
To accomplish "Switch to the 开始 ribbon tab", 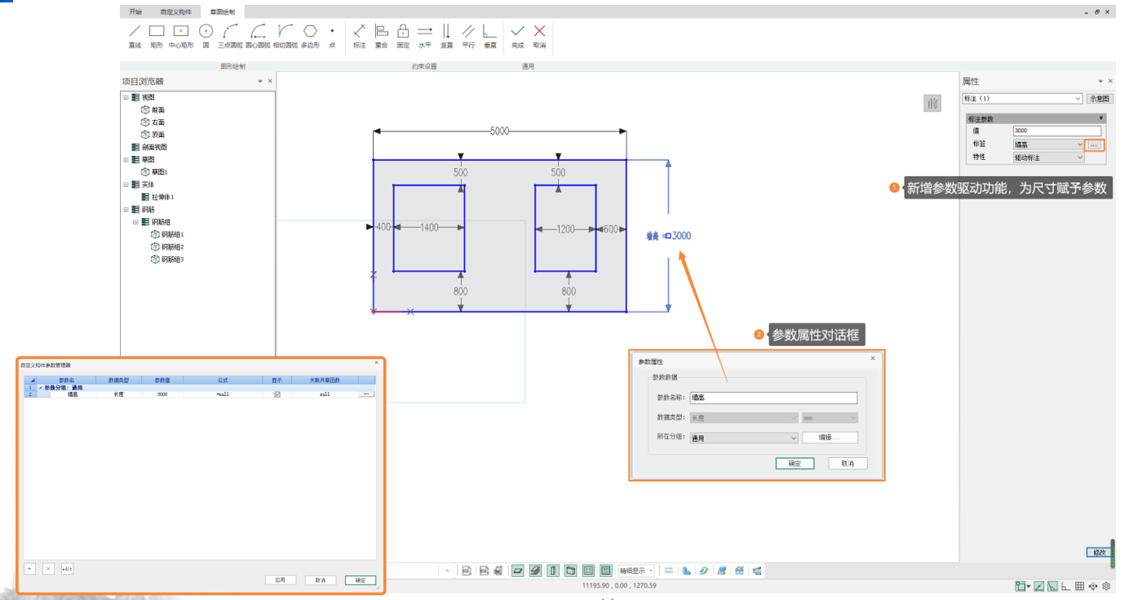I will coord(135,12).
